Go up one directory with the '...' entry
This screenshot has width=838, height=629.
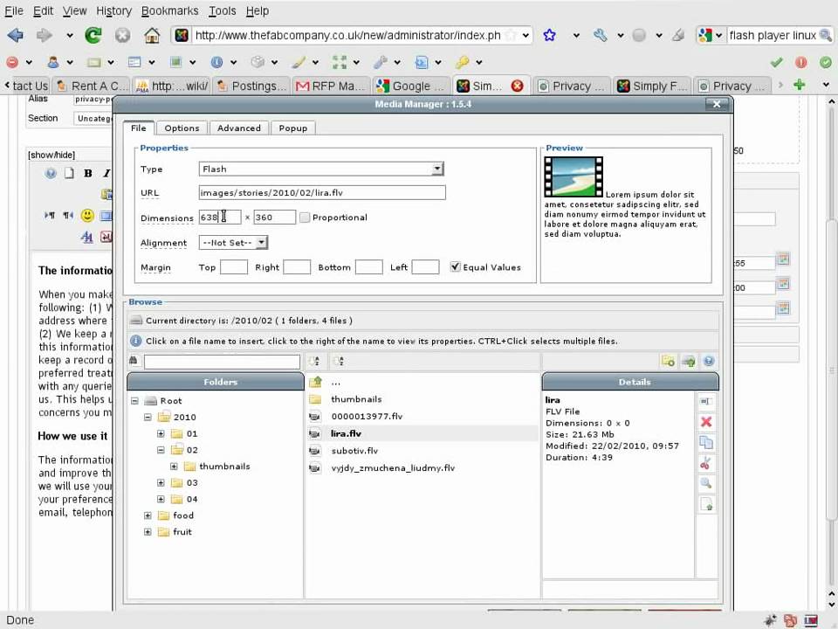335,382
